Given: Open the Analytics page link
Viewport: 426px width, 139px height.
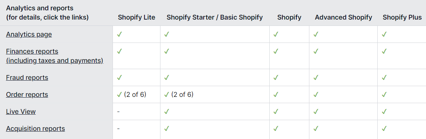Looking at the screenshot, I should (29, 34).
